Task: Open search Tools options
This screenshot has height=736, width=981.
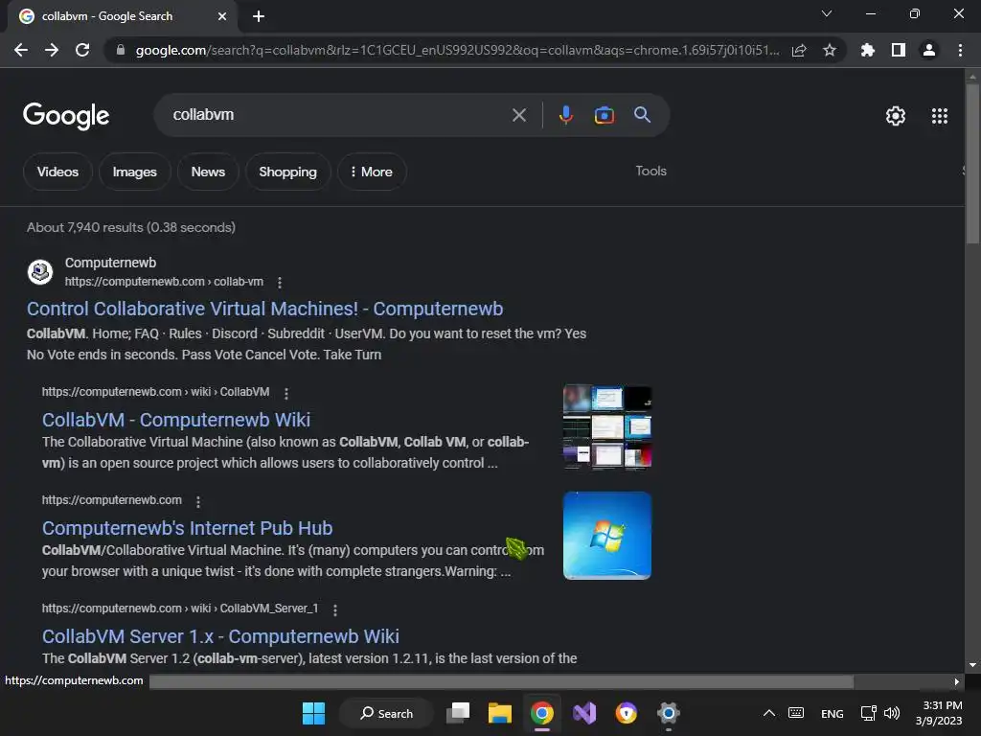Action: (x=650, y=171)
